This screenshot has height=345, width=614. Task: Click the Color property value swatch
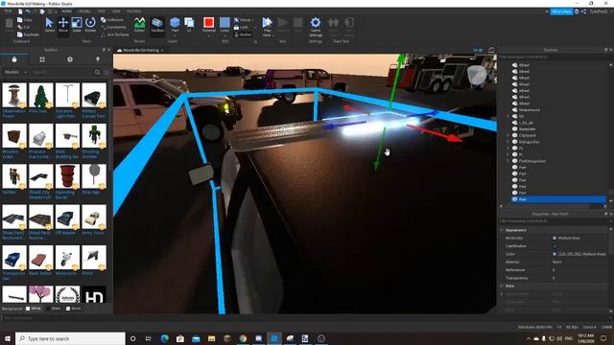[x=555, y=254]
